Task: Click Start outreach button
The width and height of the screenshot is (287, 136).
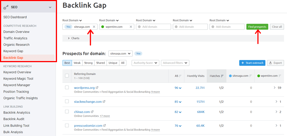Action: click(x=252, y=63)
